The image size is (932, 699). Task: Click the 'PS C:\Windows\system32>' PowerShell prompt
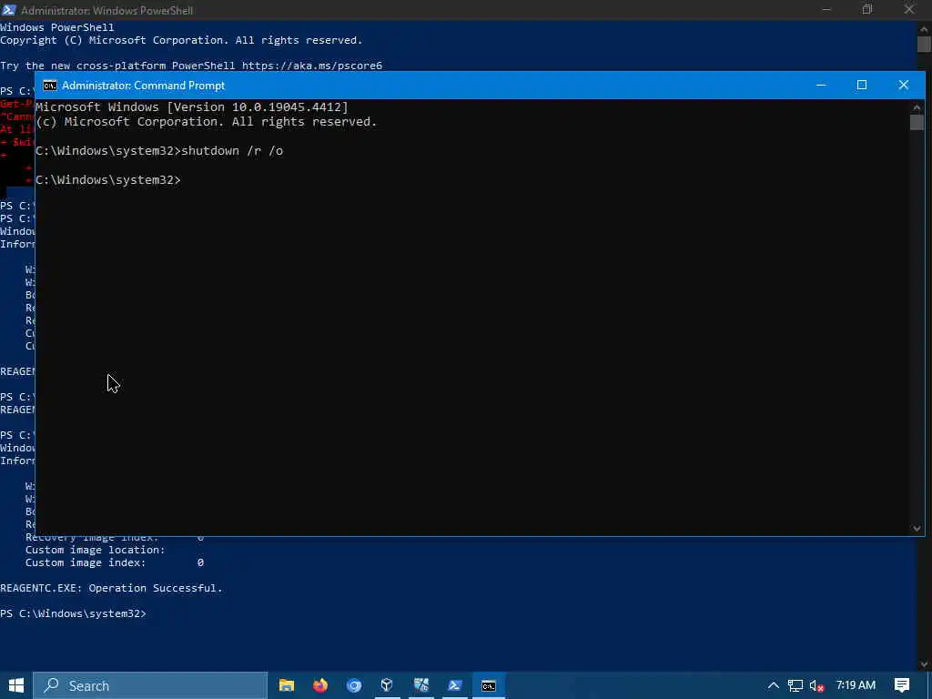pyautogui.click(x=73, y=613)
